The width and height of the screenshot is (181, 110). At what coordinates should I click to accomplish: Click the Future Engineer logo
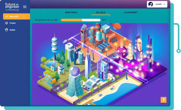click(12, 7)
